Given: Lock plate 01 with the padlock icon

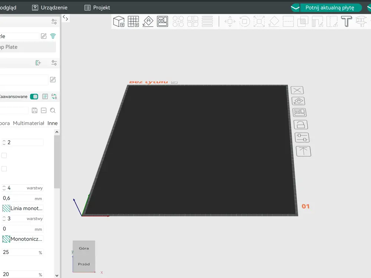Looking at the screenshot, I should coord(301,125).
